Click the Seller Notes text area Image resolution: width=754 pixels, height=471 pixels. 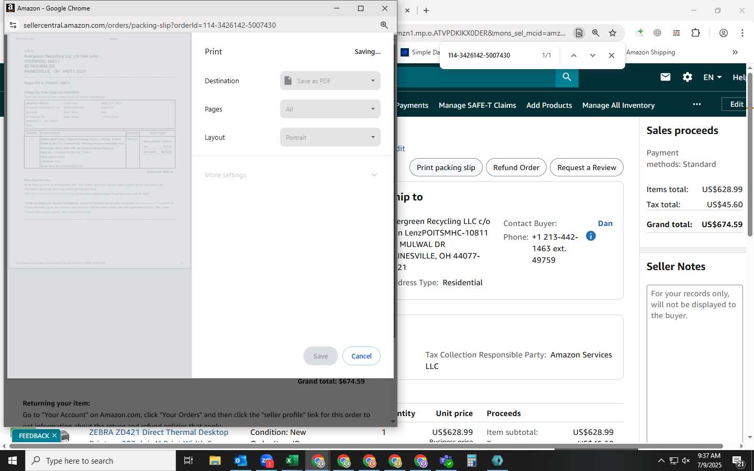point(695,364)
